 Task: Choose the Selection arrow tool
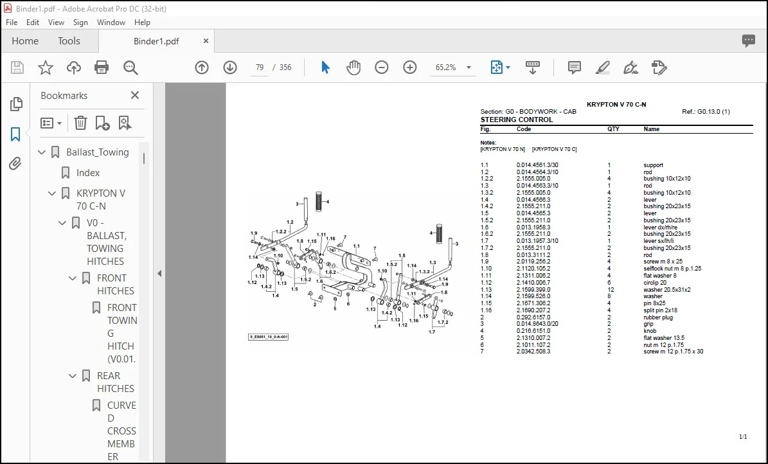325,67
